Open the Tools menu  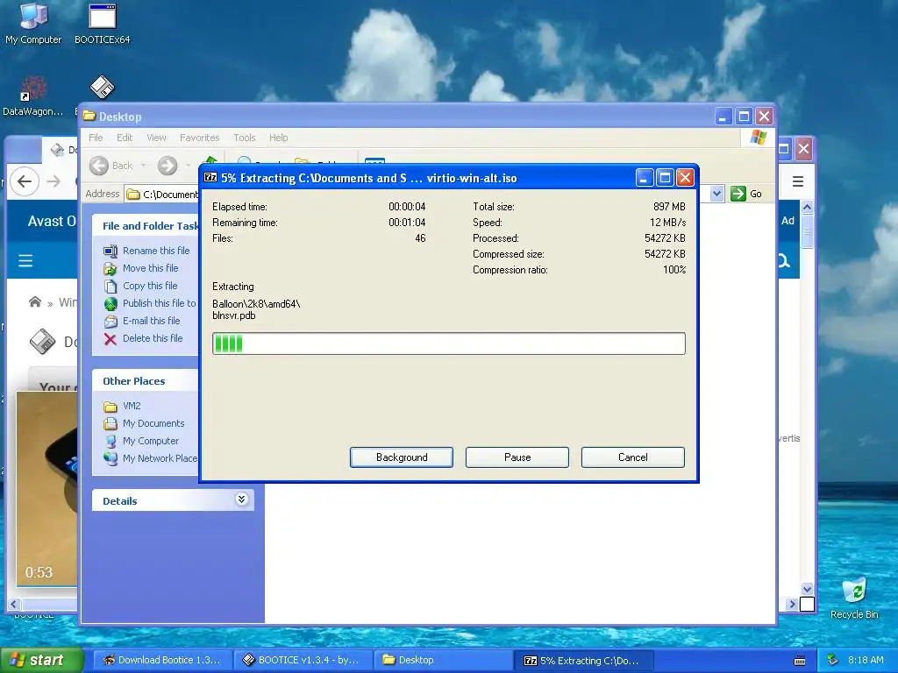245,138
